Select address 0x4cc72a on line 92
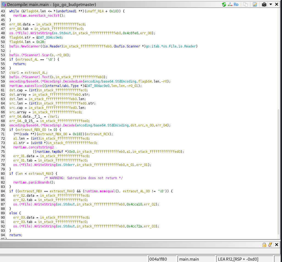This screenshot has width=282, height=262. 134,226
